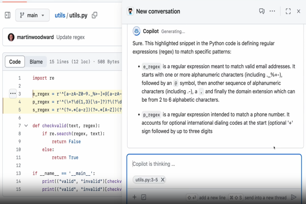Focus the Copilot chat input field
Viewport: 306px width, 204px height.
[x=214, y=164]
